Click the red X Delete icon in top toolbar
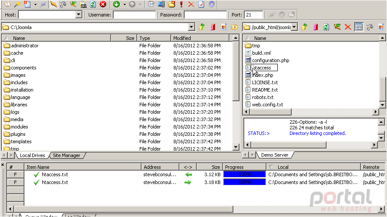This screenshot has height=217, width=387. tap(191, 4)
